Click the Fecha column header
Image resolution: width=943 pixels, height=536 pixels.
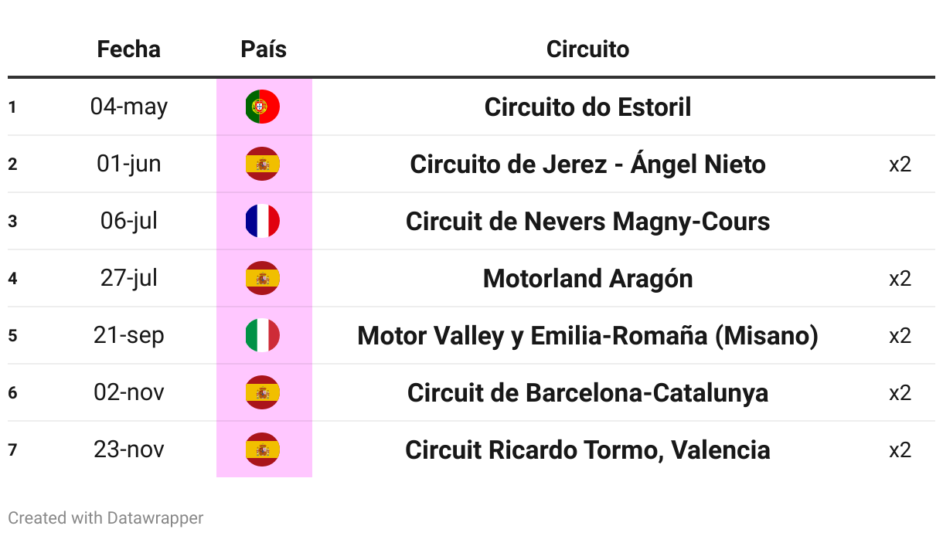pyautogui.click(x=129, y=49)
